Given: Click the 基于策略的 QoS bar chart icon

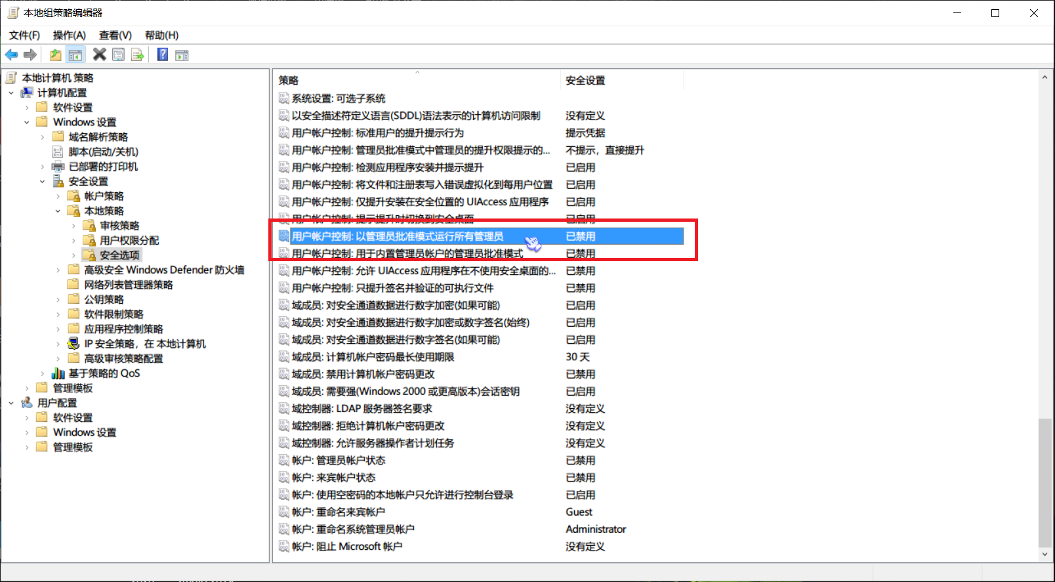Looking at the screenshot, I should pyautogui.click(x=58, y=373).
